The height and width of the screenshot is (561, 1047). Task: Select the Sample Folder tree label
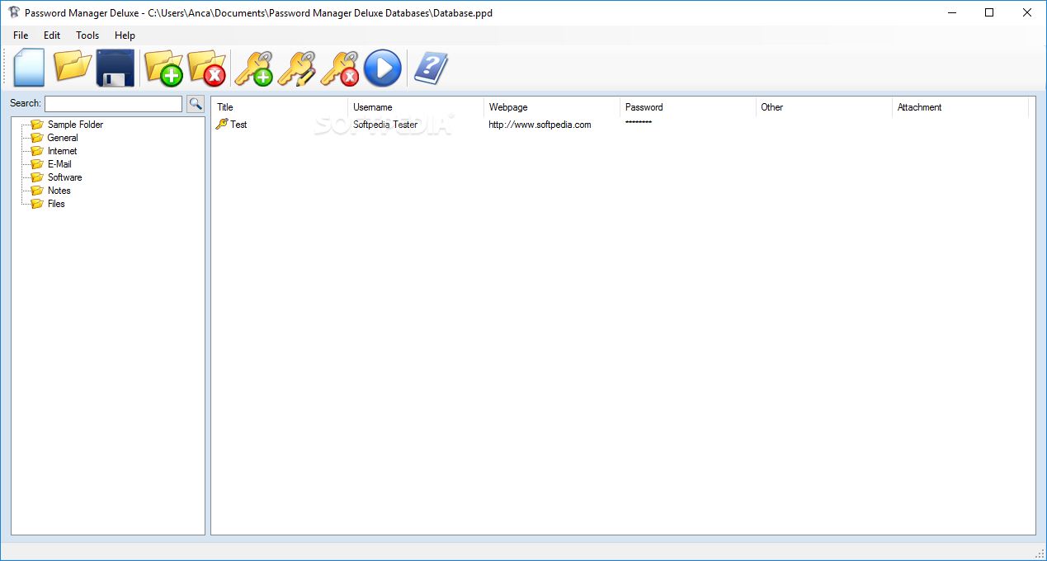pyautogui.click(x=75, y=125)
